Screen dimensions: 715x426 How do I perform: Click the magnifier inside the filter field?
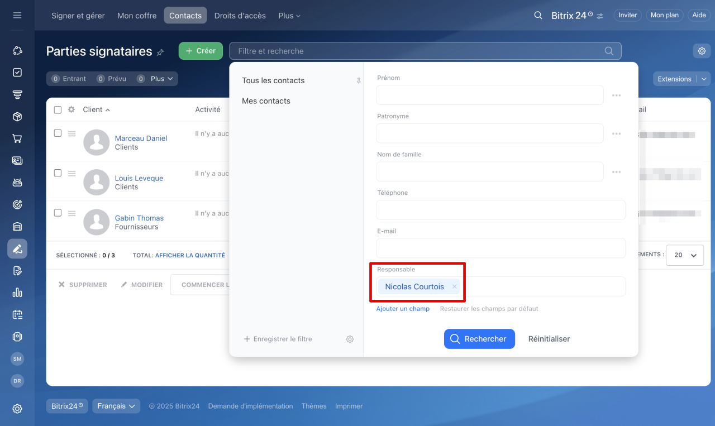[609, 51]
